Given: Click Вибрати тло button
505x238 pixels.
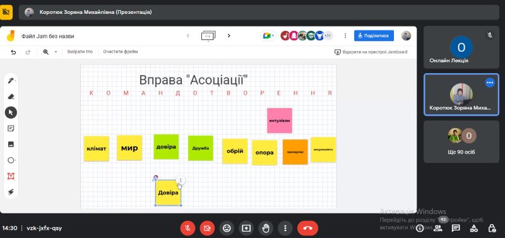Looking at the screenshot, I should coord(80,52).
